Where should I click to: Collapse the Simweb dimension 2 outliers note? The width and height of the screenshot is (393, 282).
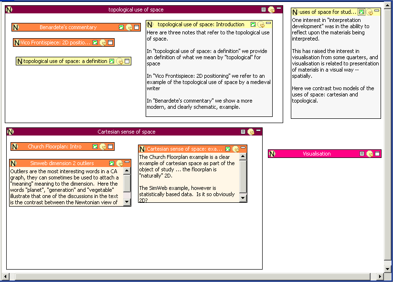(127, 162)
